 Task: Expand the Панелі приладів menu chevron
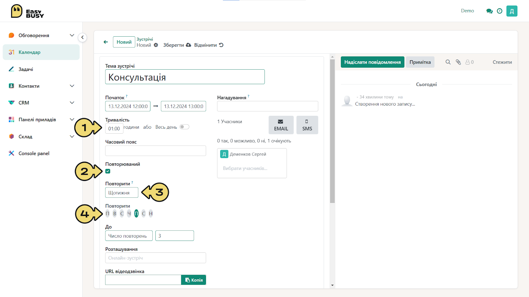[72, 119]
